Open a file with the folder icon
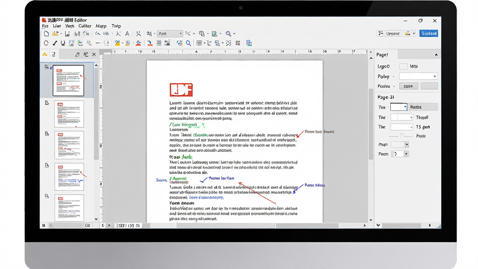 55,34
